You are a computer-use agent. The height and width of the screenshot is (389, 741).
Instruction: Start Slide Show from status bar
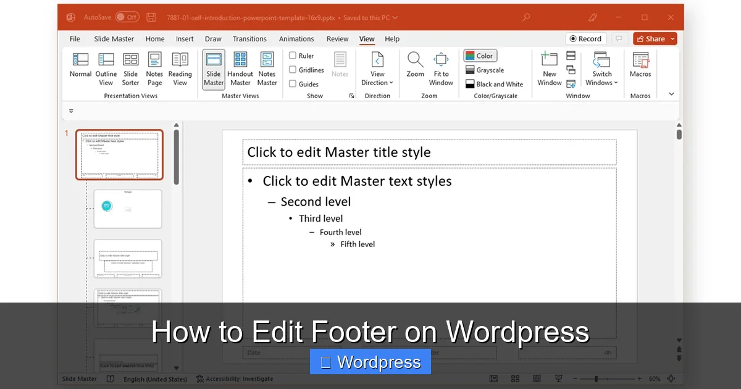[x=559, y=379]
